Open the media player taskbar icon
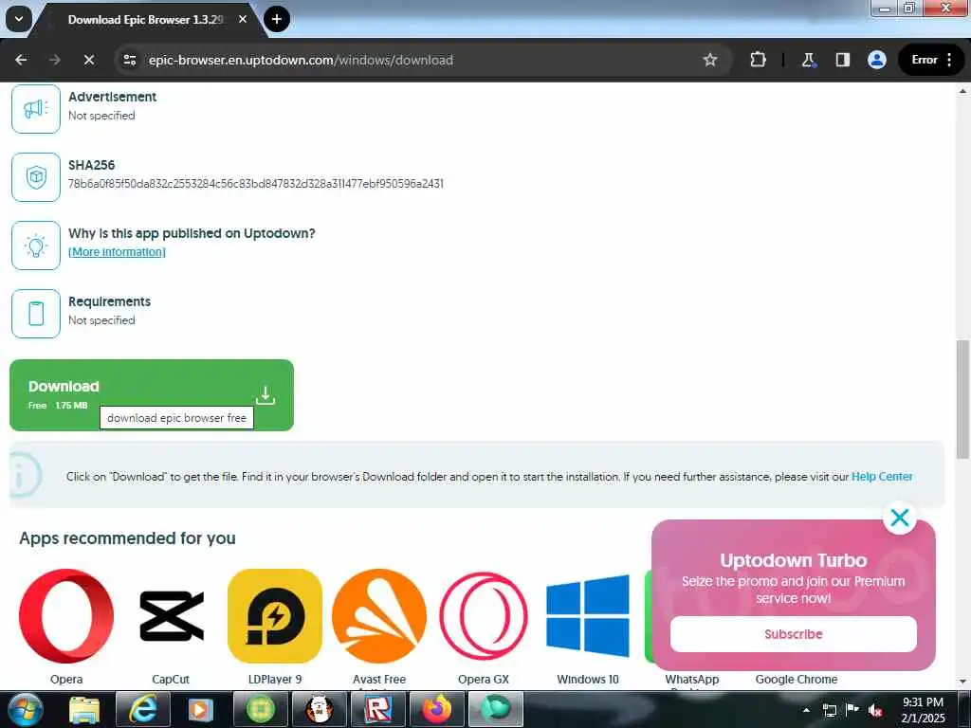This screenshot has height=728, width=971. pos(200,709)
